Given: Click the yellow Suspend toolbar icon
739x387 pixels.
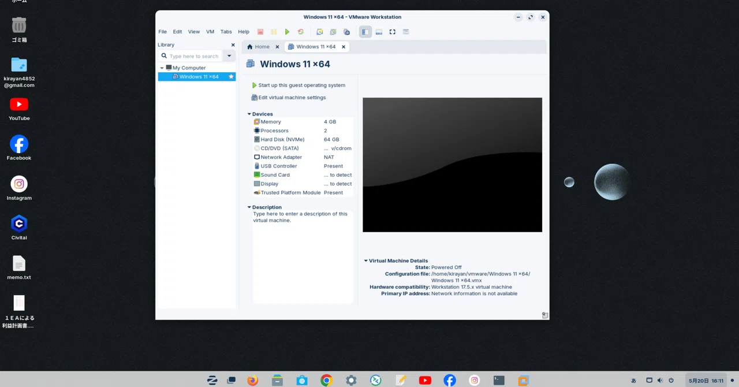Looking at the screenshot, I should point(274,32).
